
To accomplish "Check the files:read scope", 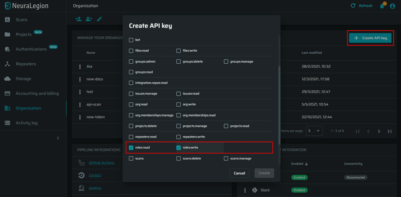I will (131, 51).
